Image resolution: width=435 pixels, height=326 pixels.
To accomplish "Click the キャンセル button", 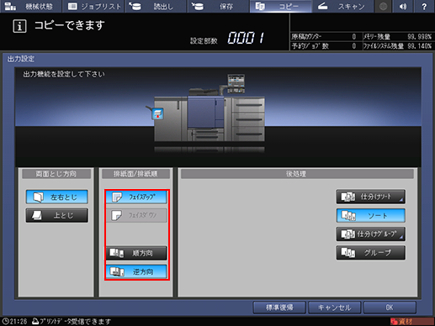I will pyautogui.click(x=334, y=308).
